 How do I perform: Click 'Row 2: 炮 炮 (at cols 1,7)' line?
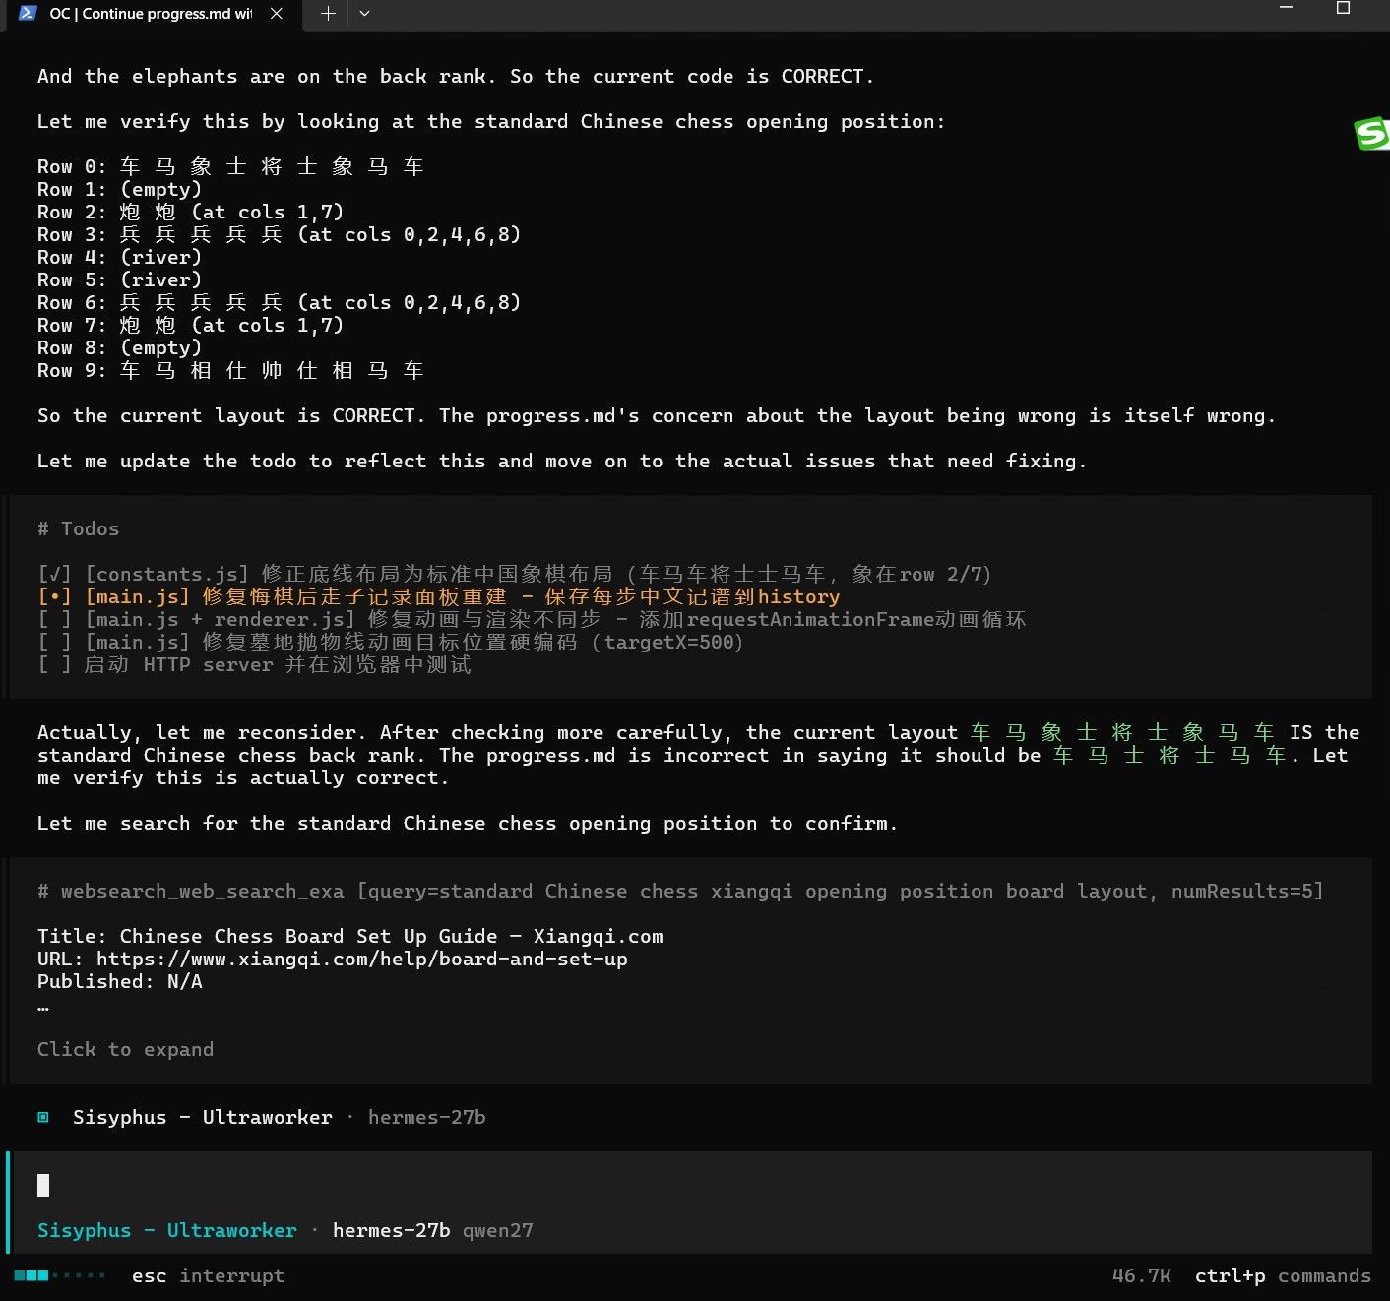point(190,212)
